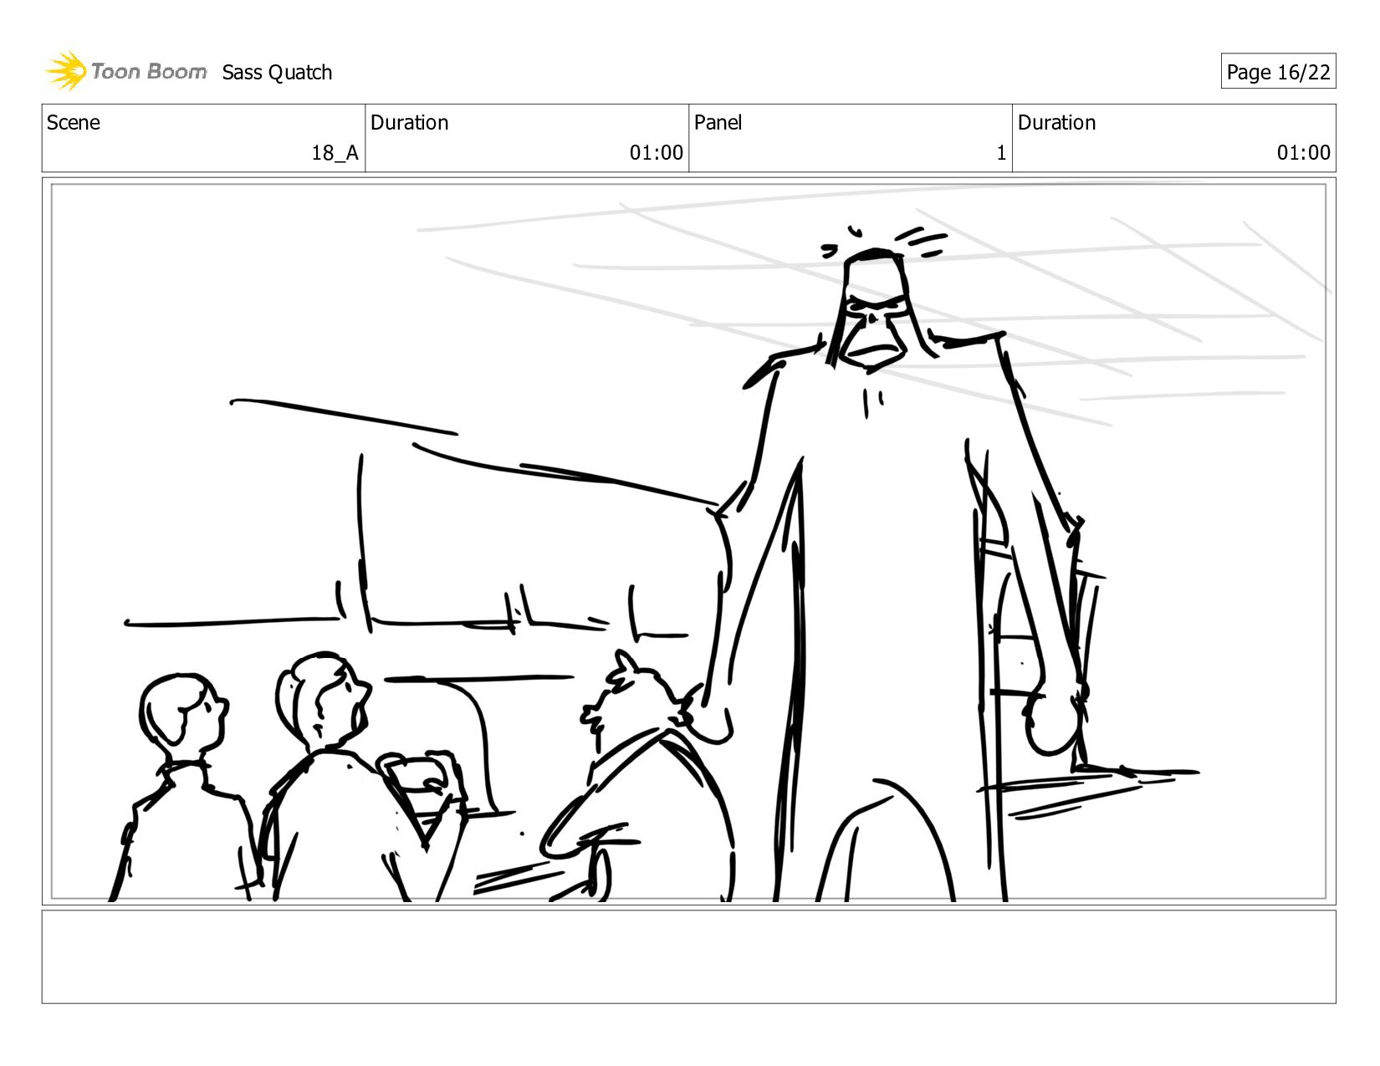Select the 'Sass Quatch' project title

277,73
